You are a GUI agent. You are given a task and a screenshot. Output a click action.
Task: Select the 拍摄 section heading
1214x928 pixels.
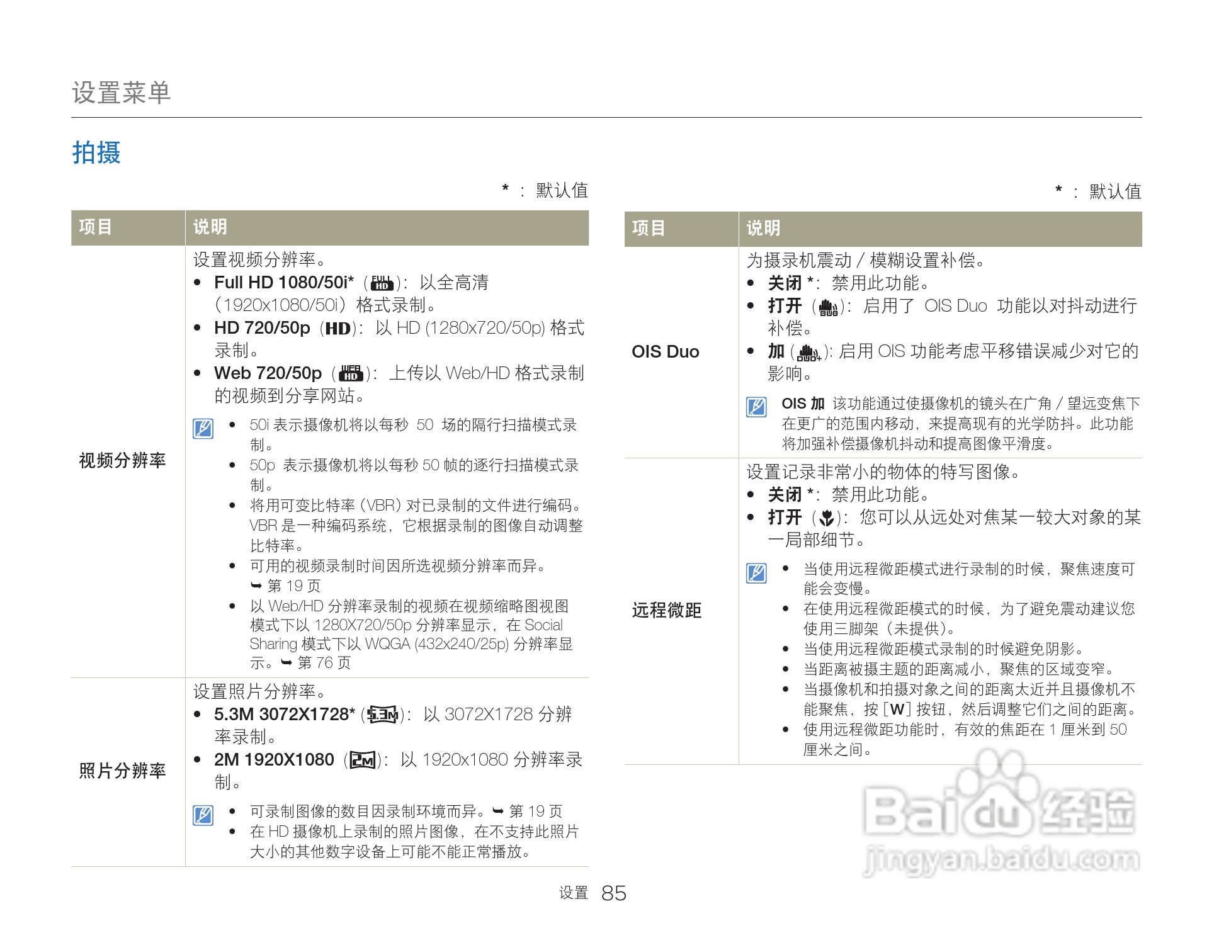96,153
